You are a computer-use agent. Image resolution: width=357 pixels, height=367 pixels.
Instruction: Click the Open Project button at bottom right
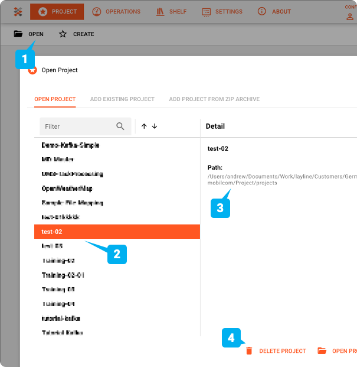tap(337, 351)
